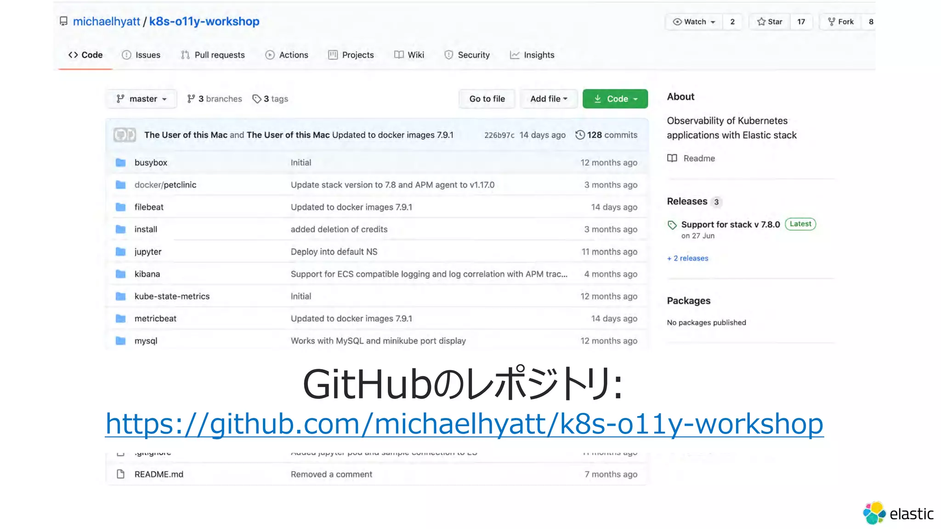
Task: Open the Watch dropdown
Action: pos(694,22)
